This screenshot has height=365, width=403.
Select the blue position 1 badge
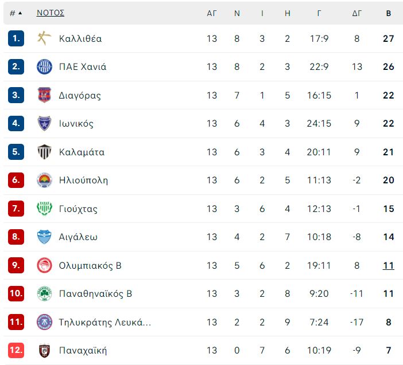point(16,38)
